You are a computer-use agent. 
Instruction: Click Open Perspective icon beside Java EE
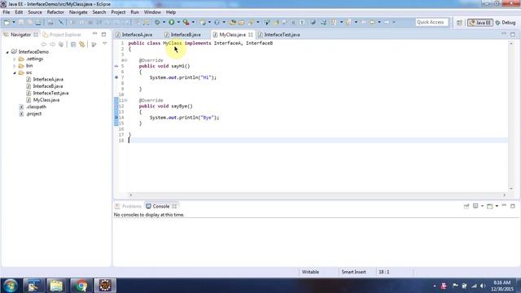pyautogui.click(x=459, y=23)
